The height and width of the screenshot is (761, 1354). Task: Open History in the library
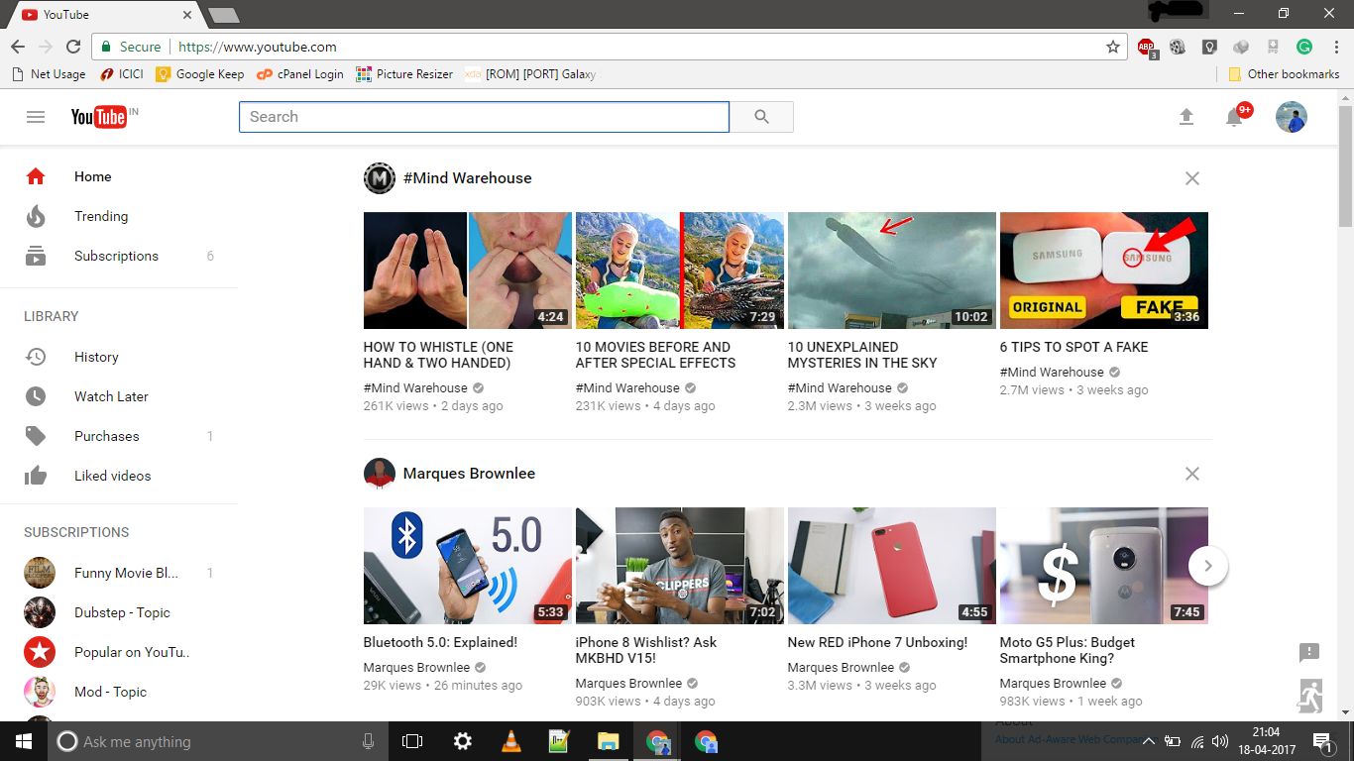pyautogui.click(x=119, y=357)
